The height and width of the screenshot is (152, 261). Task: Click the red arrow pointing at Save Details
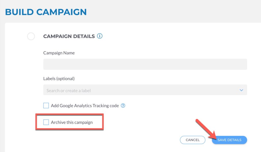[206, 129]
